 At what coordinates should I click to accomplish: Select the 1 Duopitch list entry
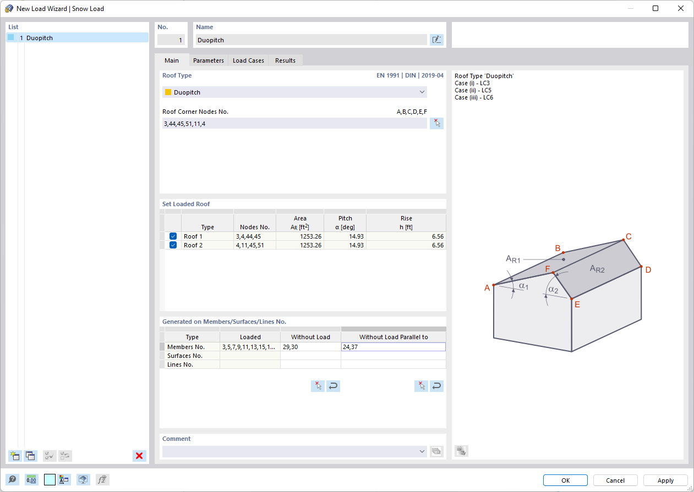pos(78,37)
